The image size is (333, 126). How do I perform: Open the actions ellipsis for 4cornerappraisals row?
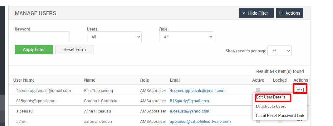[x=300, y=90]
